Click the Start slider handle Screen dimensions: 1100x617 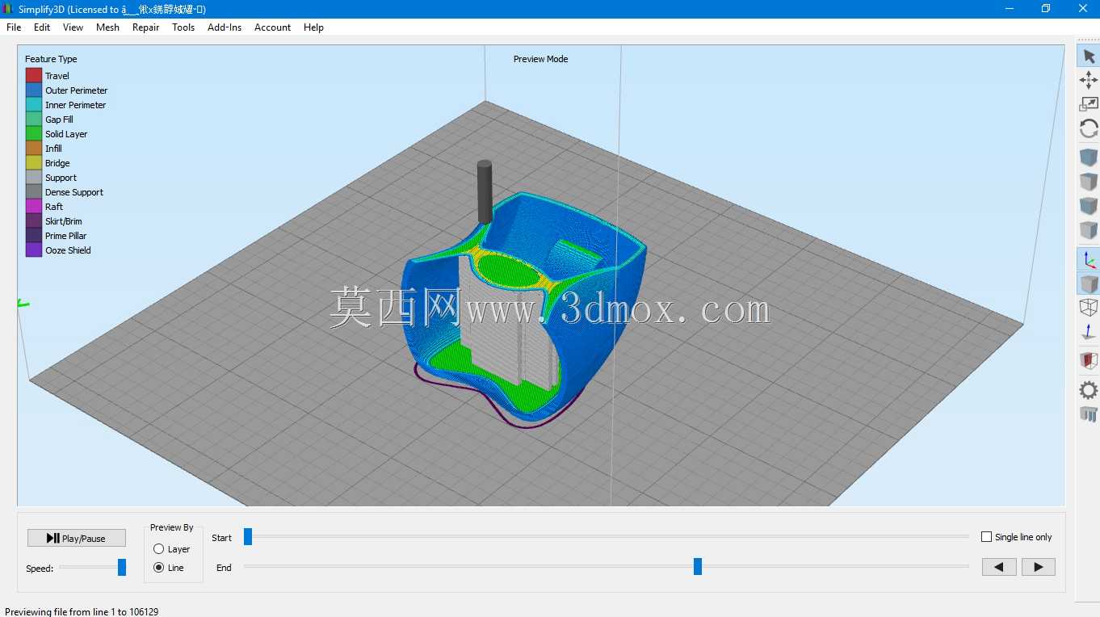[248, 536]
